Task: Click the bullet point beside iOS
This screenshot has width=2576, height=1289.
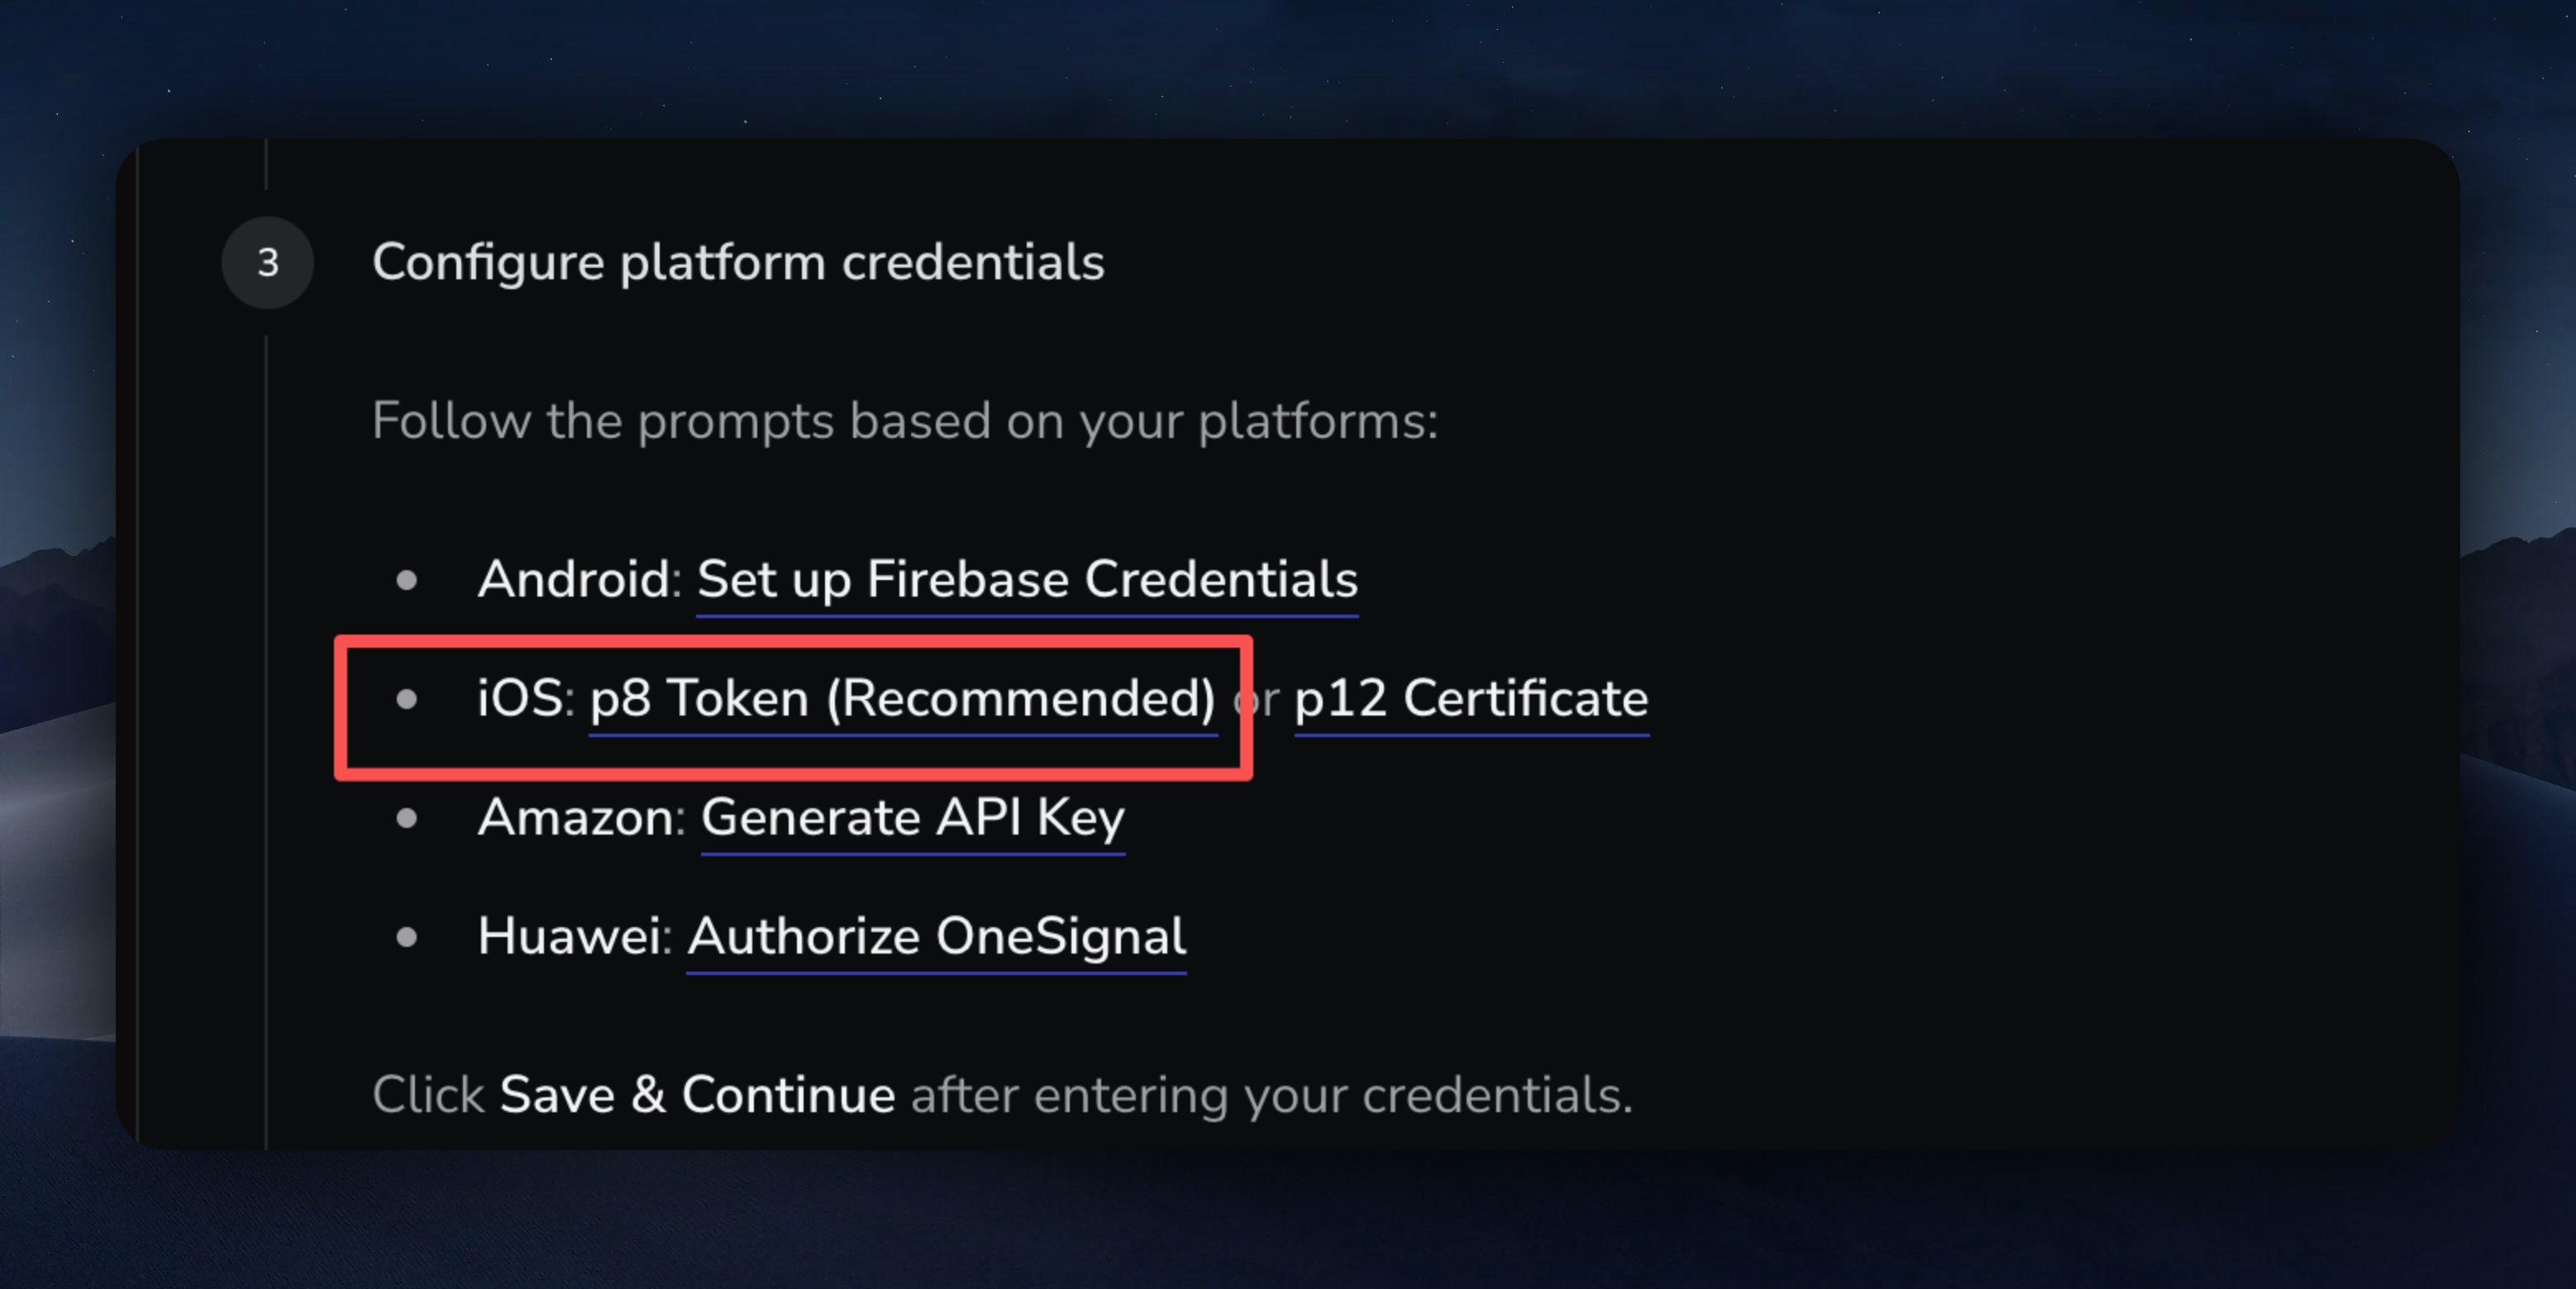Action: [x=406, y=698]
